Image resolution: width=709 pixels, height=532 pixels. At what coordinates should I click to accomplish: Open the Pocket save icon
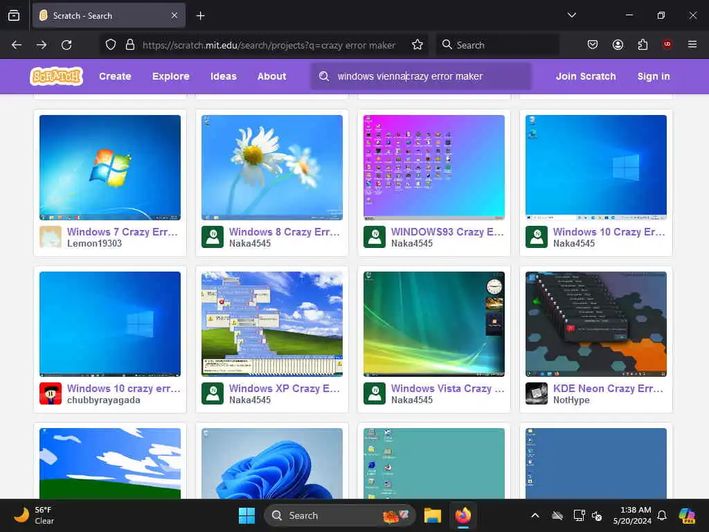593,45
